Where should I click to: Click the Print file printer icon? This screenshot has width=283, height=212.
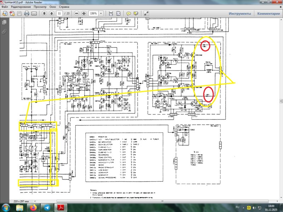coord(27,13)
